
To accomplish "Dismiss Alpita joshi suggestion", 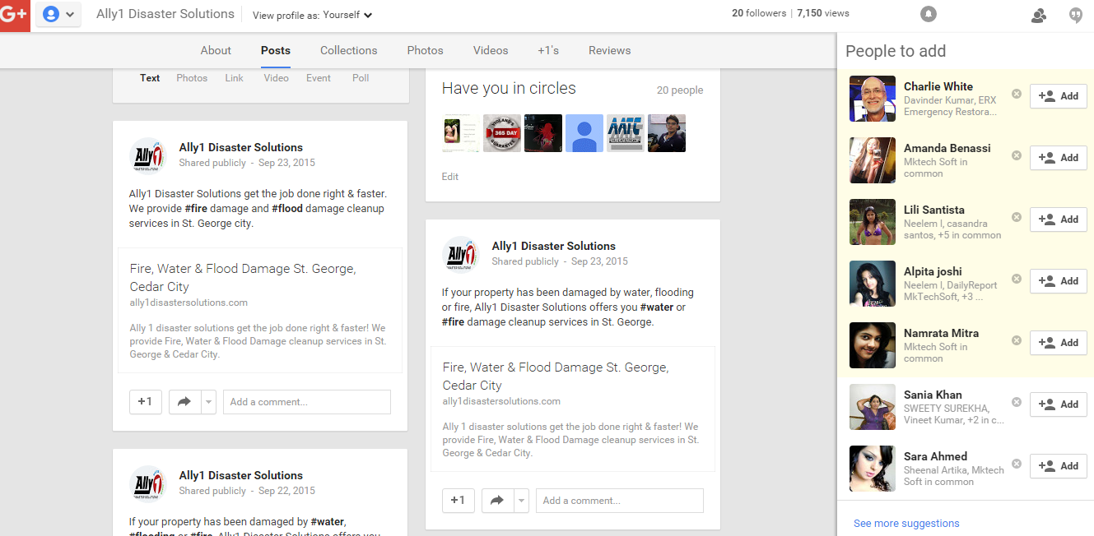I will pyautogui.click(x=1017, y=279).
